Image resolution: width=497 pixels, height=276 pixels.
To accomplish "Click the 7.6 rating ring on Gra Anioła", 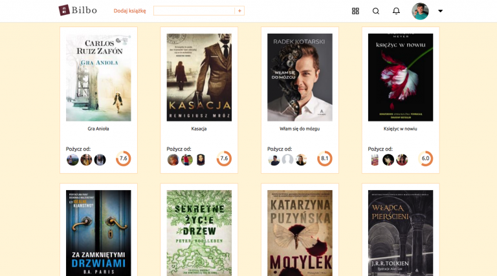I will [124, 158].
